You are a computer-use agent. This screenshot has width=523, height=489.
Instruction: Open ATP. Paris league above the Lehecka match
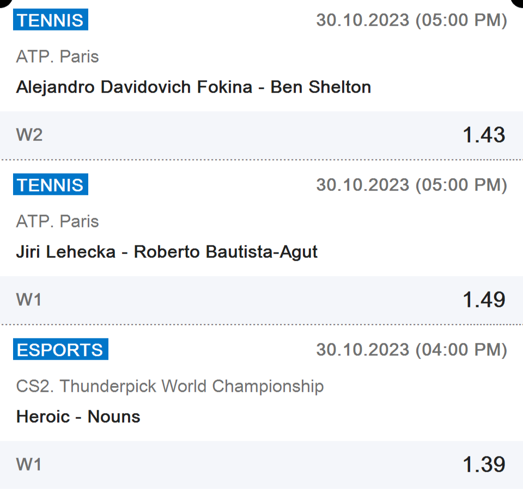(57, 221)
